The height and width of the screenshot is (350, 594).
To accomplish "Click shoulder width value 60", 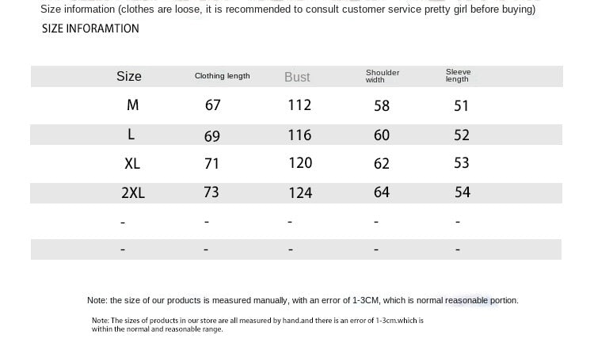I will tap(382, 135).
